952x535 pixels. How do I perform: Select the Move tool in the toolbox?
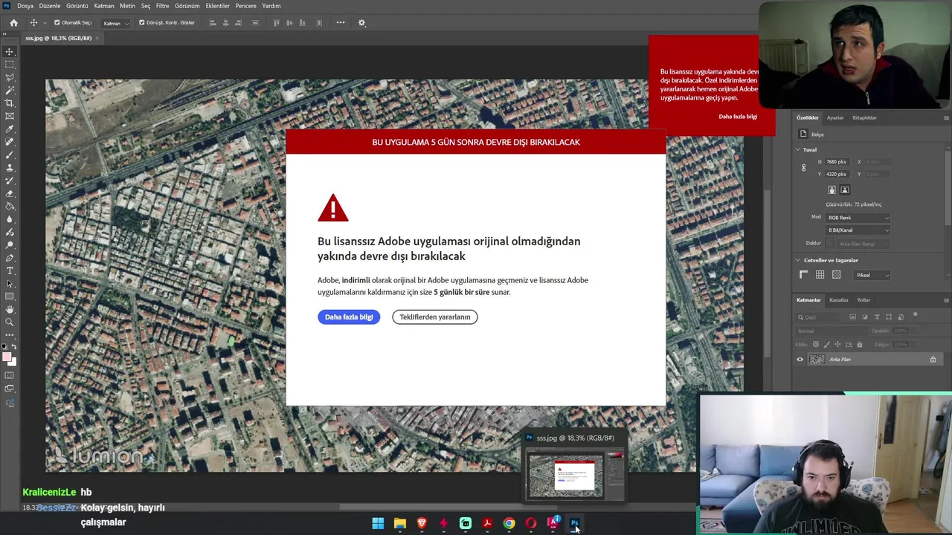pyautogui.click(x=10, y=51)
